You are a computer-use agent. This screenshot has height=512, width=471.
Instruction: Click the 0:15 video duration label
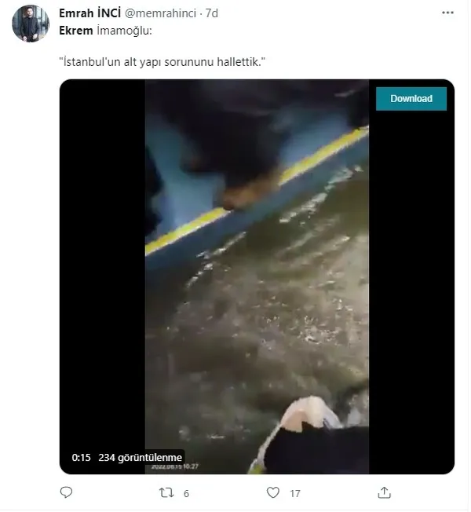(x=81, y=458)
